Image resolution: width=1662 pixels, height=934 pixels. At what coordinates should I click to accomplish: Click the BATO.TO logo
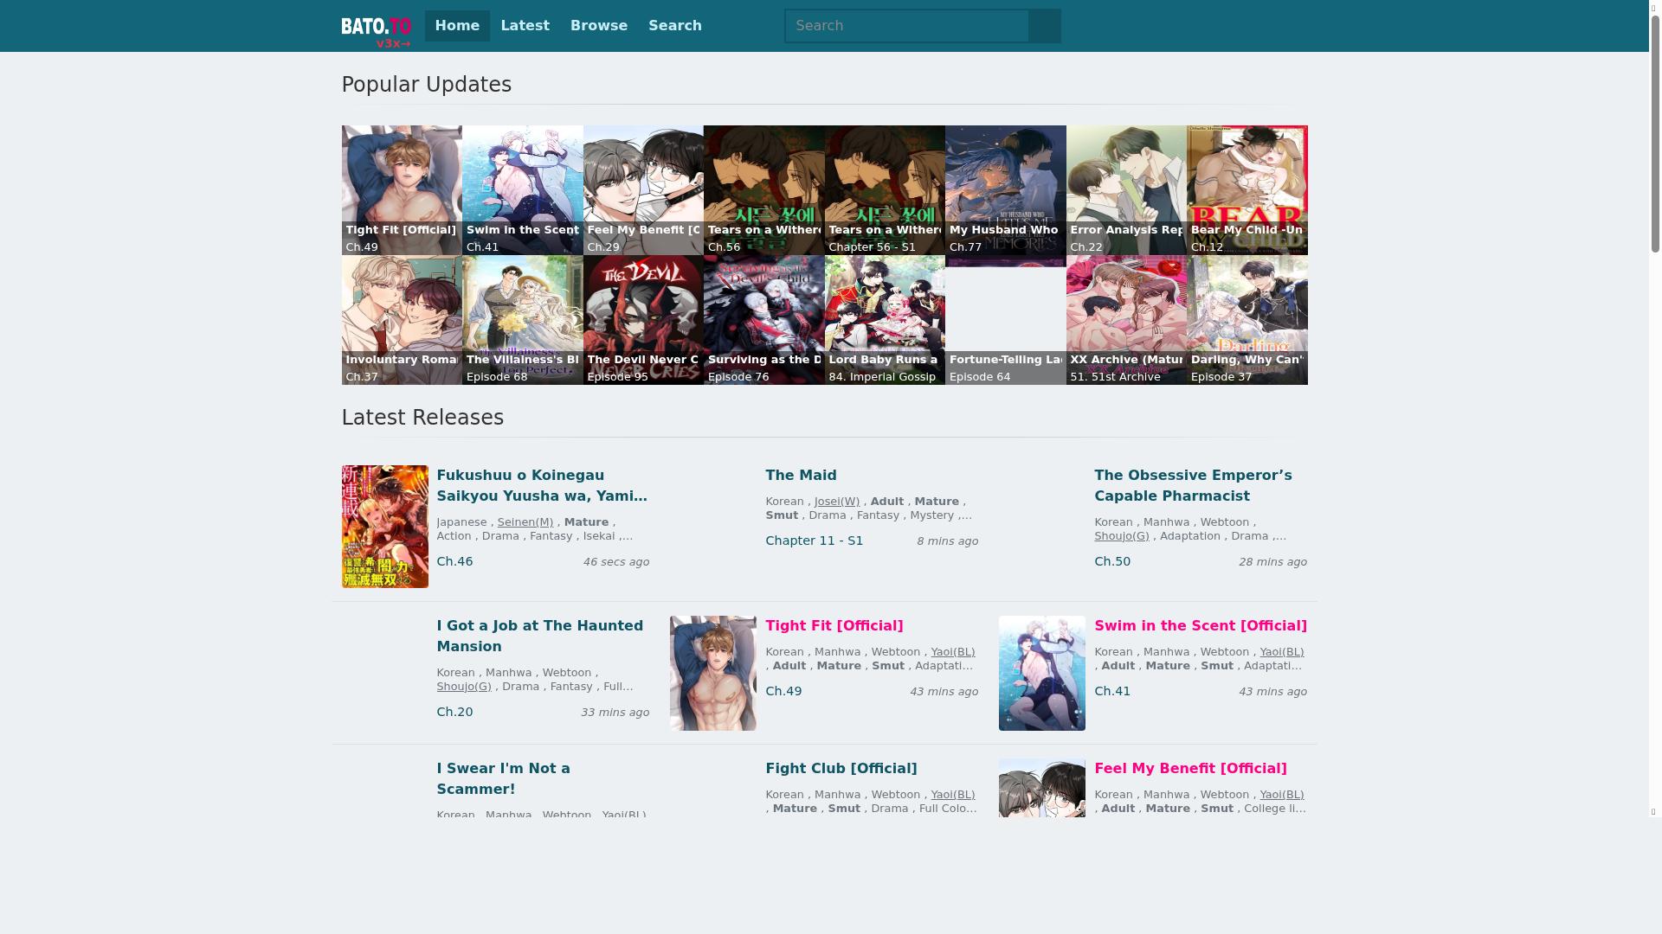click(376, 25)
